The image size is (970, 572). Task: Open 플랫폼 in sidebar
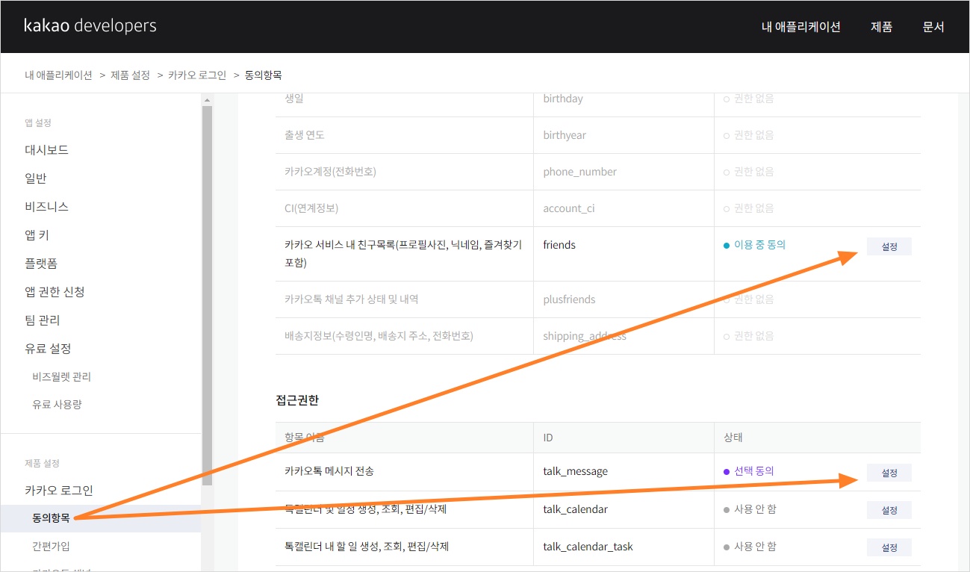[x=41, y=264]
